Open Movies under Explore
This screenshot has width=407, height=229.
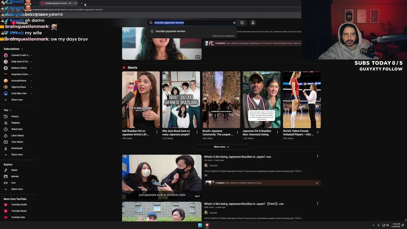click(x=15, y=177)
